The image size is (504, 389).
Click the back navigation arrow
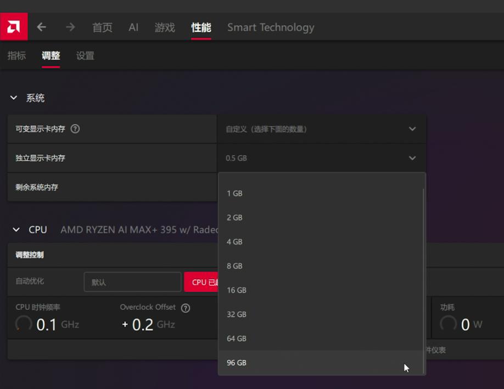click(42, 26)
